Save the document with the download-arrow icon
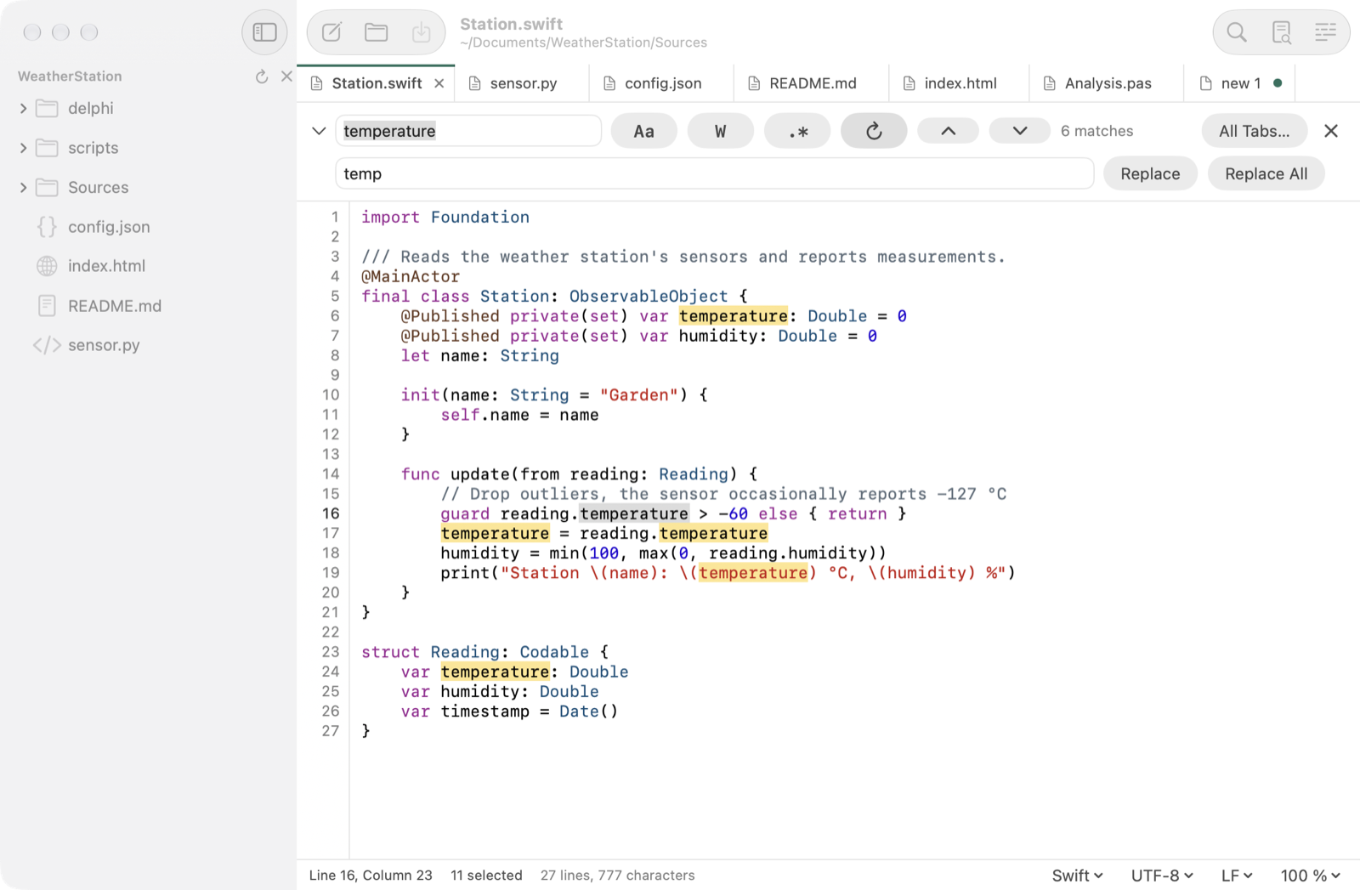Viewport: 1360px width, 890px height. tap(421, 32)
